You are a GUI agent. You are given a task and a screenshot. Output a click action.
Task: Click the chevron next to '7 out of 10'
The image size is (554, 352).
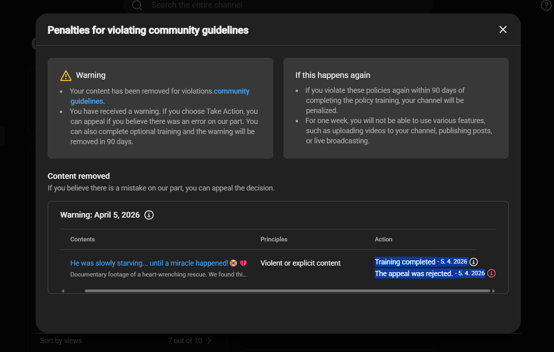pos(209,341)
